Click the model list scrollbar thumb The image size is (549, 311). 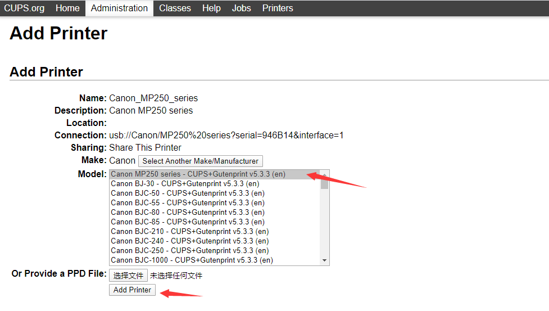point(325,183)
